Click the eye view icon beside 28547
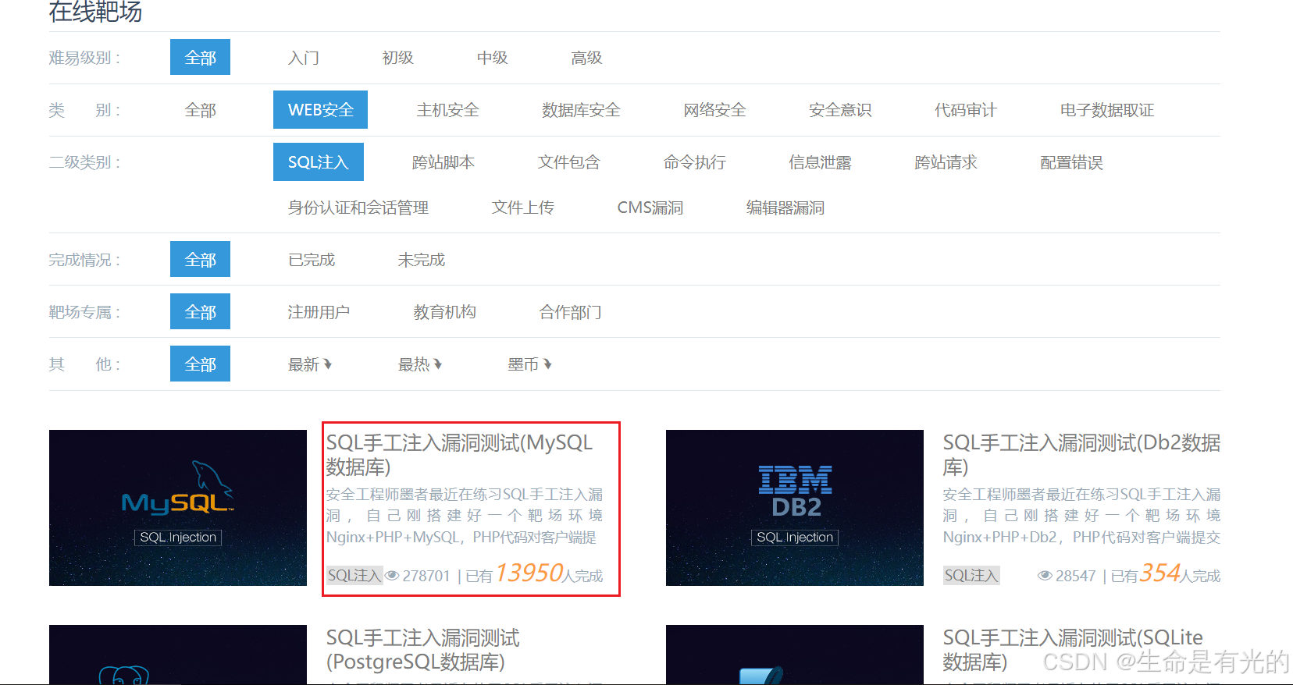This screenshot has width=1293, height=685. (x=1045, y=576)
